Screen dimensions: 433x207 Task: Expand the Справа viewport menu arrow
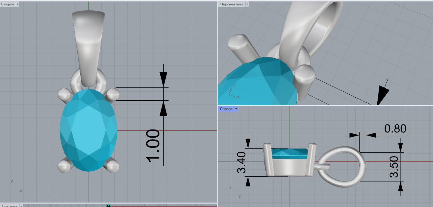(x=236, y=109)
